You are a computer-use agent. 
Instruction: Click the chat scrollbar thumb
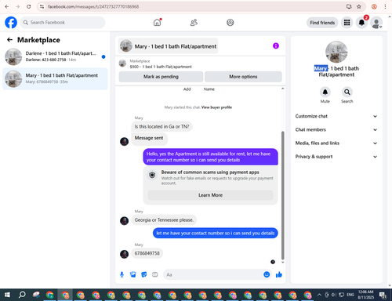282,194
